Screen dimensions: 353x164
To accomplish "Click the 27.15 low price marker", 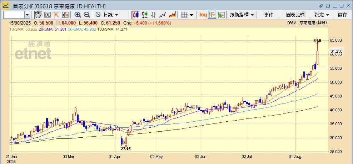I will (126, 149).
